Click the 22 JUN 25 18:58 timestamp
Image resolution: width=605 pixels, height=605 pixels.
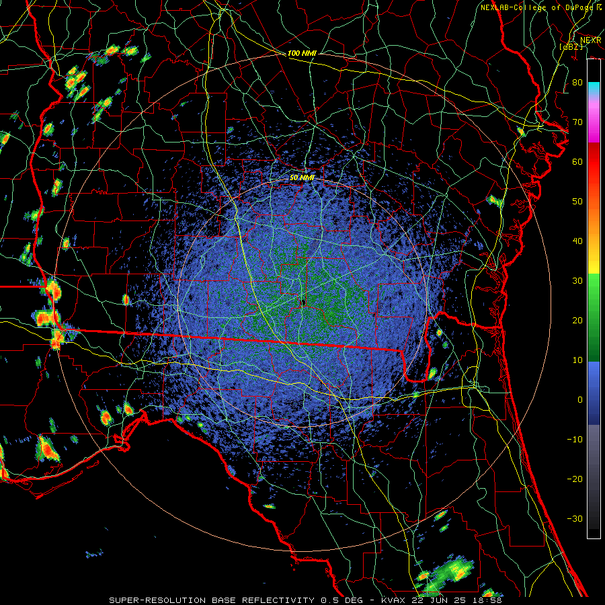coord(458,600)
